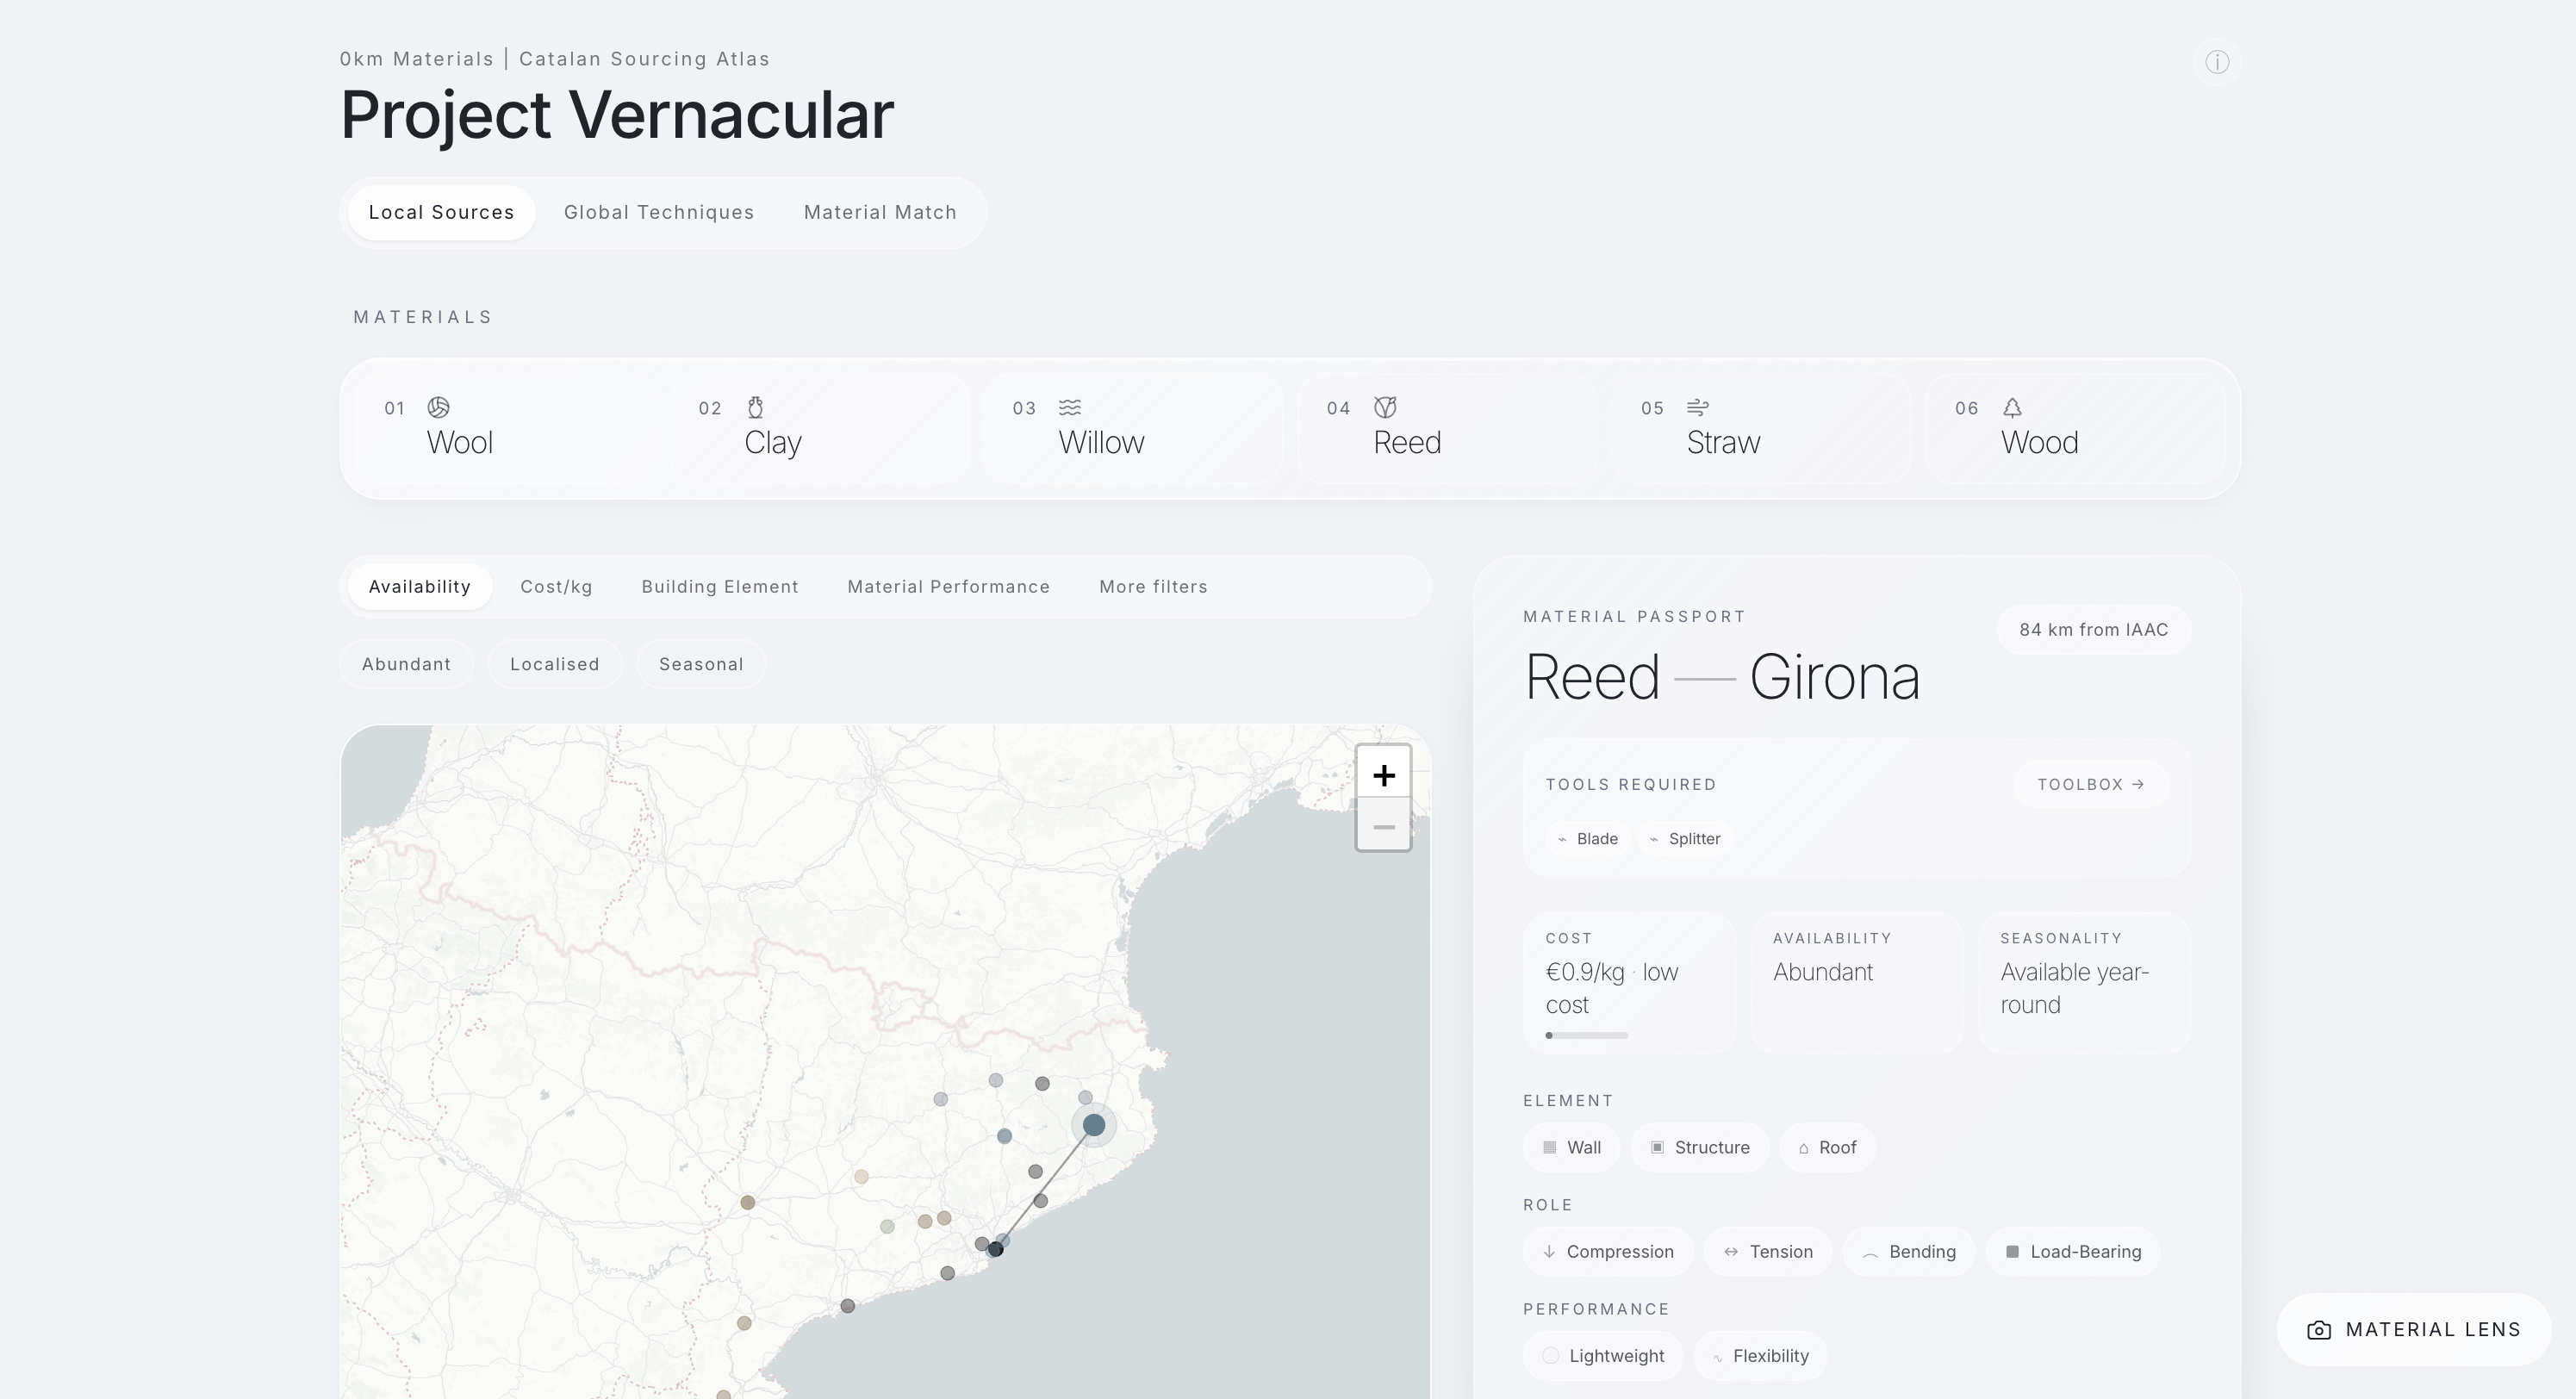Click the Blade tool chip
Viewport: 2576px width, 1399px height.
coord(1588,839)
